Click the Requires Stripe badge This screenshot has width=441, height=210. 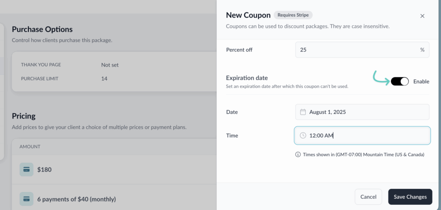click(293, 15)
